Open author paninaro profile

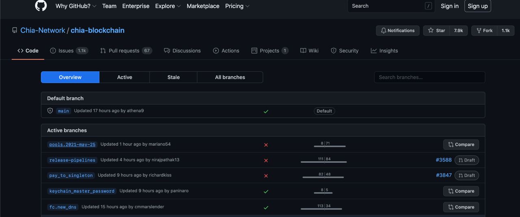coord(180,191)
